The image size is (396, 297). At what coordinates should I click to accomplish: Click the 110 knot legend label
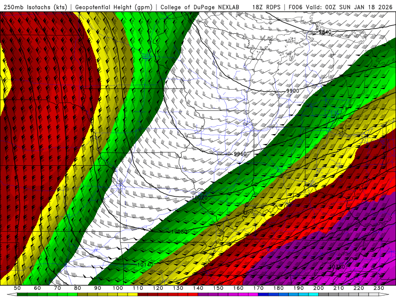(138, 288)
